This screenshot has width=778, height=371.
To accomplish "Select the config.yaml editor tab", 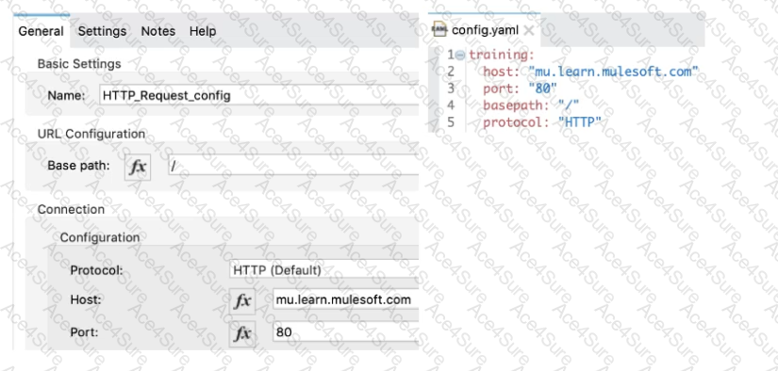I will [484, 30].
